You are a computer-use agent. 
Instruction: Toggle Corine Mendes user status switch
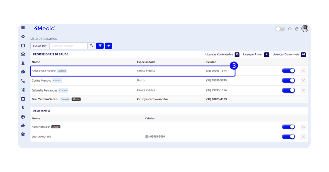[x=288, y=80]
